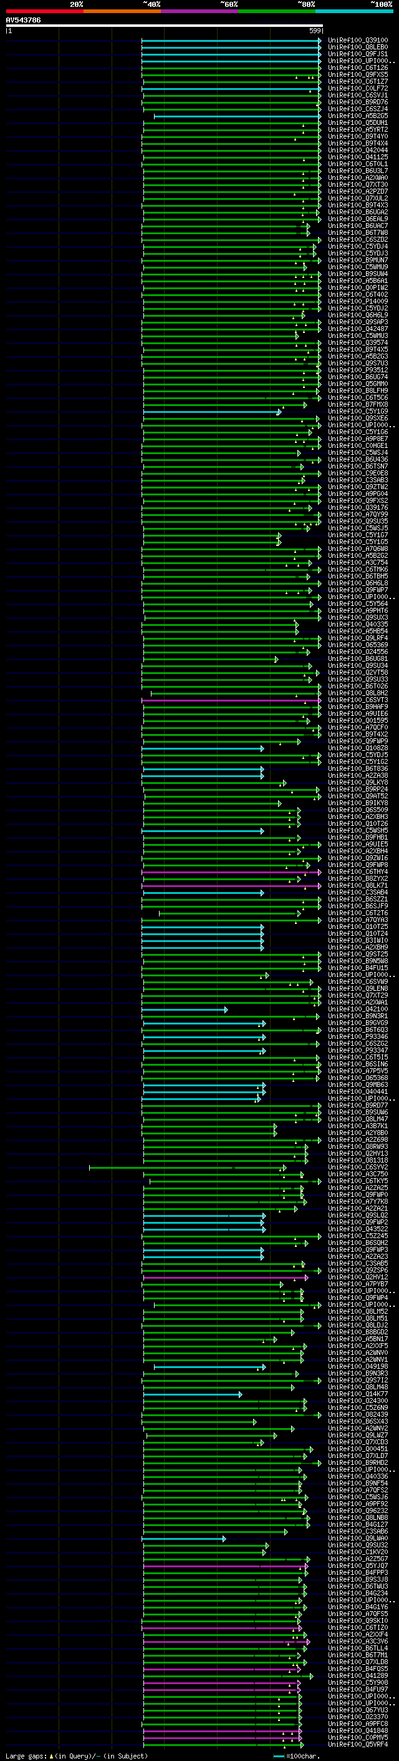This screenshot has height=1761, width=399.
Task: Select hit UniRef100_C6T1Z7
Action: click(358, 81)
